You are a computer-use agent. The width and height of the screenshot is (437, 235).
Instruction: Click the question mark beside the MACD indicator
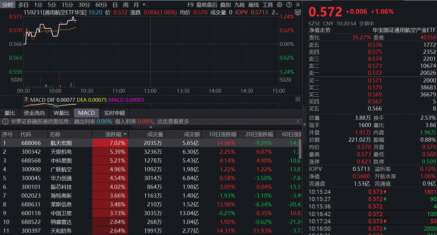26,99
